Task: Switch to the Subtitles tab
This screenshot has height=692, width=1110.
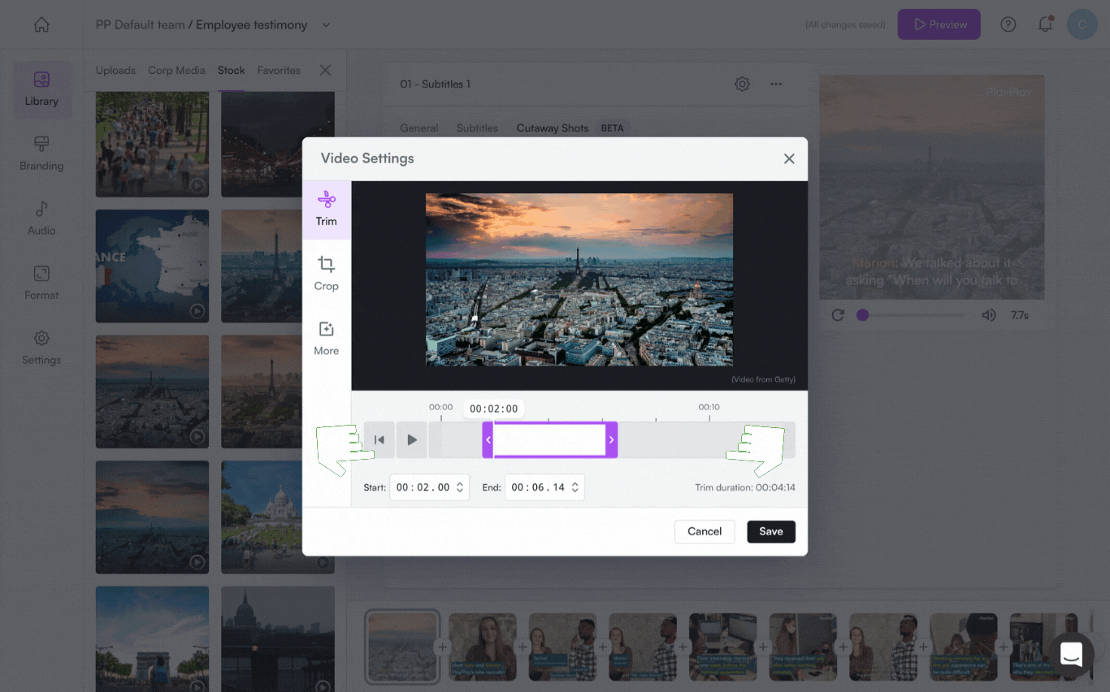Action: [477, 128]
